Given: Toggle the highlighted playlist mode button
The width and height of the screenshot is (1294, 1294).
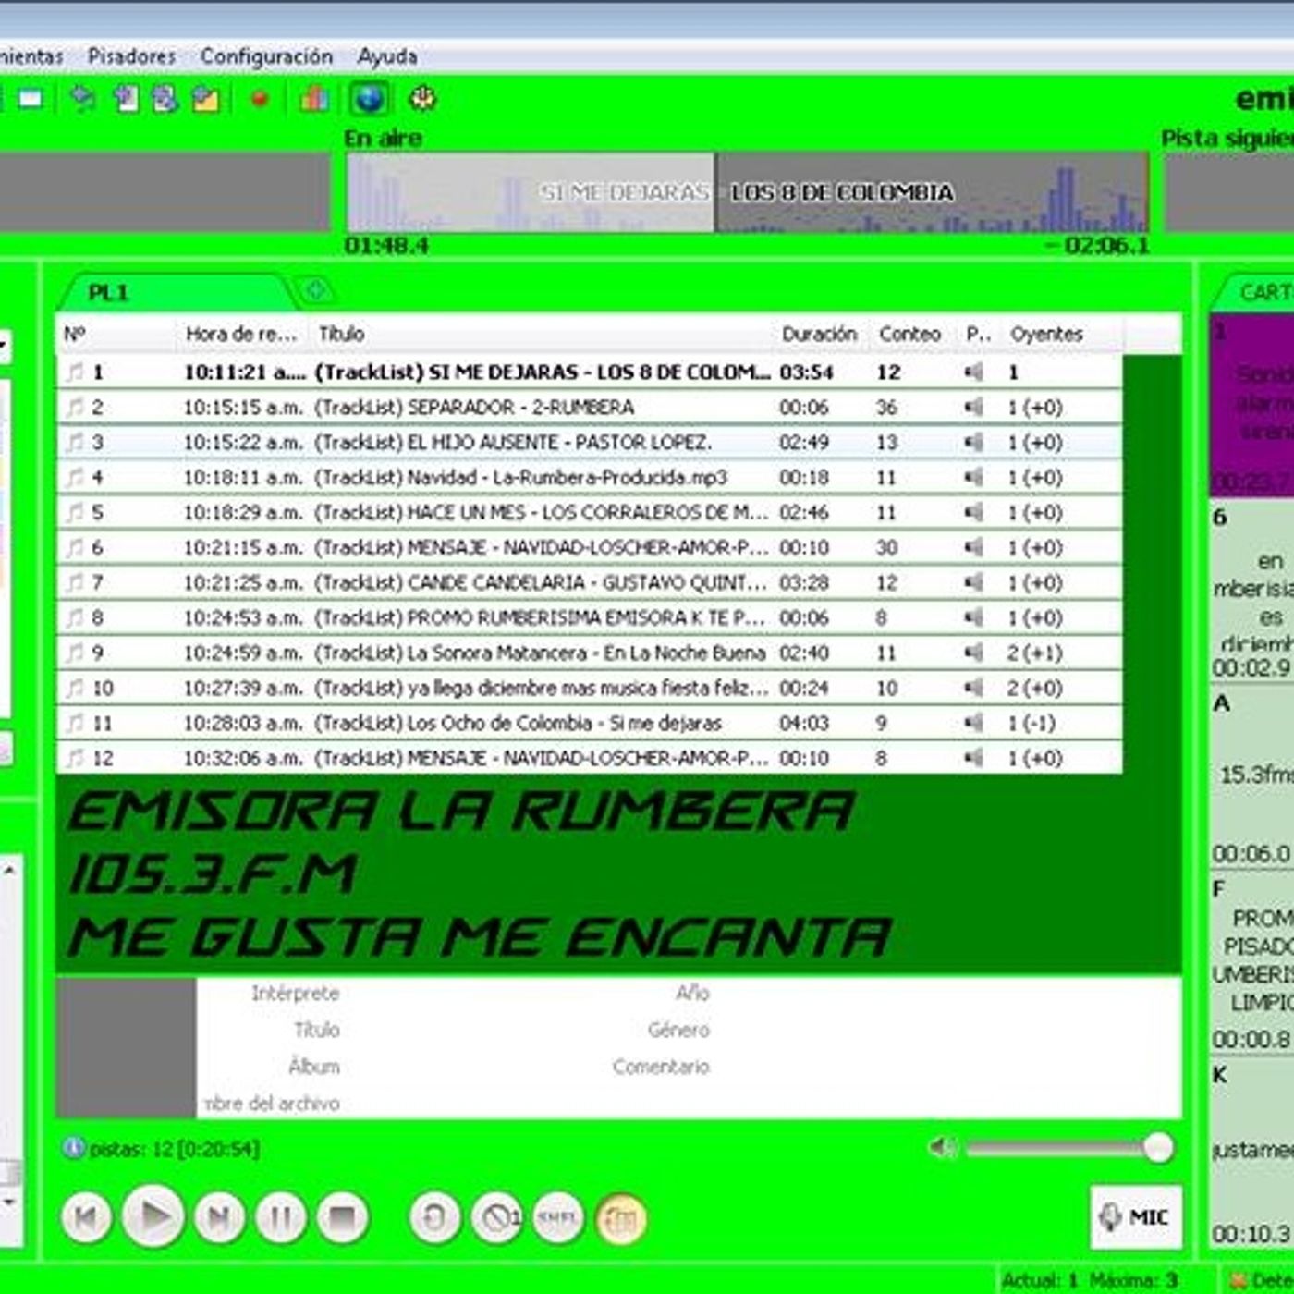Looking at the screenshot, I should pyautogui.click(x=621, y=1219).
